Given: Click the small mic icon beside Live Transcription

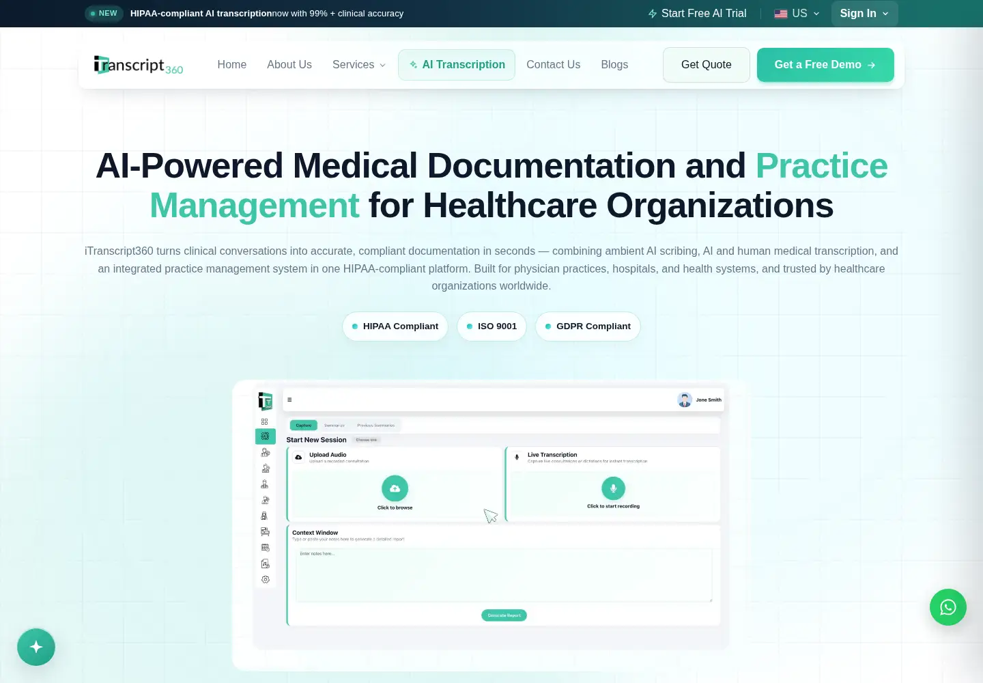Looking at the screenshot, I should point(517,457).
